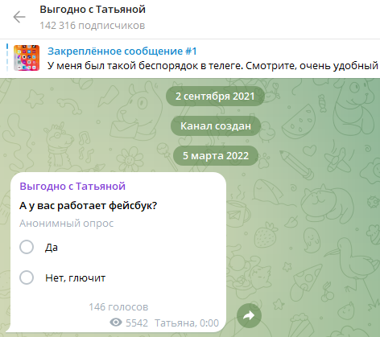Viewport: 380px width, 337px height.
Task: Click the 'Татьяна, 0:00' signature timestamp
Action: coord(187,323)
